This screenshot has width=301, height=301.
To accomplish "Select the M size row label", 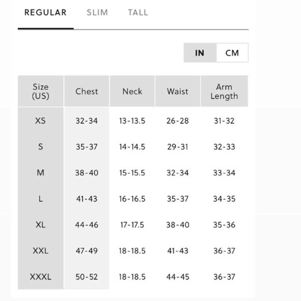I will (x=41, y=172).
